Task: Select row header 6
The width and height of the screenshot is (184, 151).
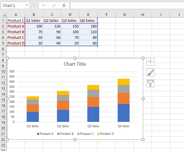Action: pos(3,49)
